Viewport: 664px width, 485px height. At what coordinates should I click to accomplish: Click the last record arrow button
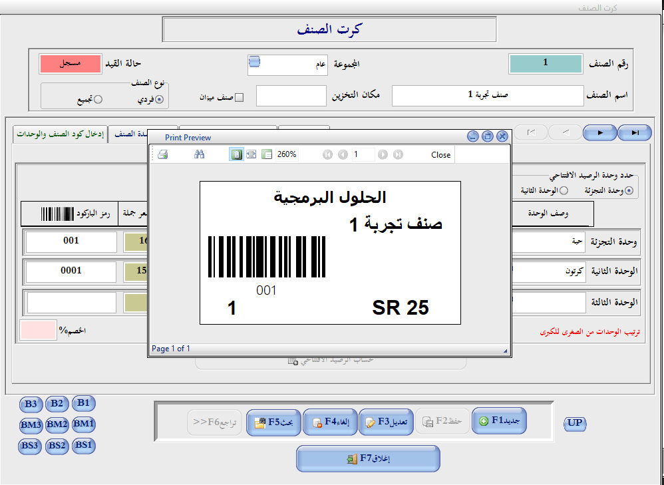click(634, 132)
